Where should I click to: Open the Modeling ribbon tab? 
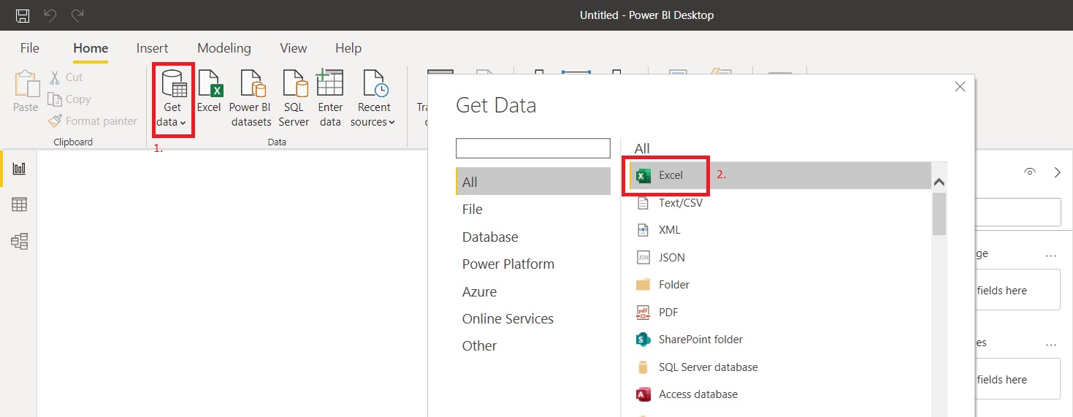(224, 48)
